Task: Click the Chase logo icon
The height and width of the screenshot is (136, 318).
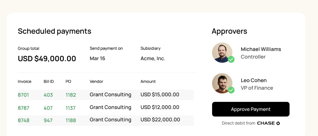Action: click(278, 123)
